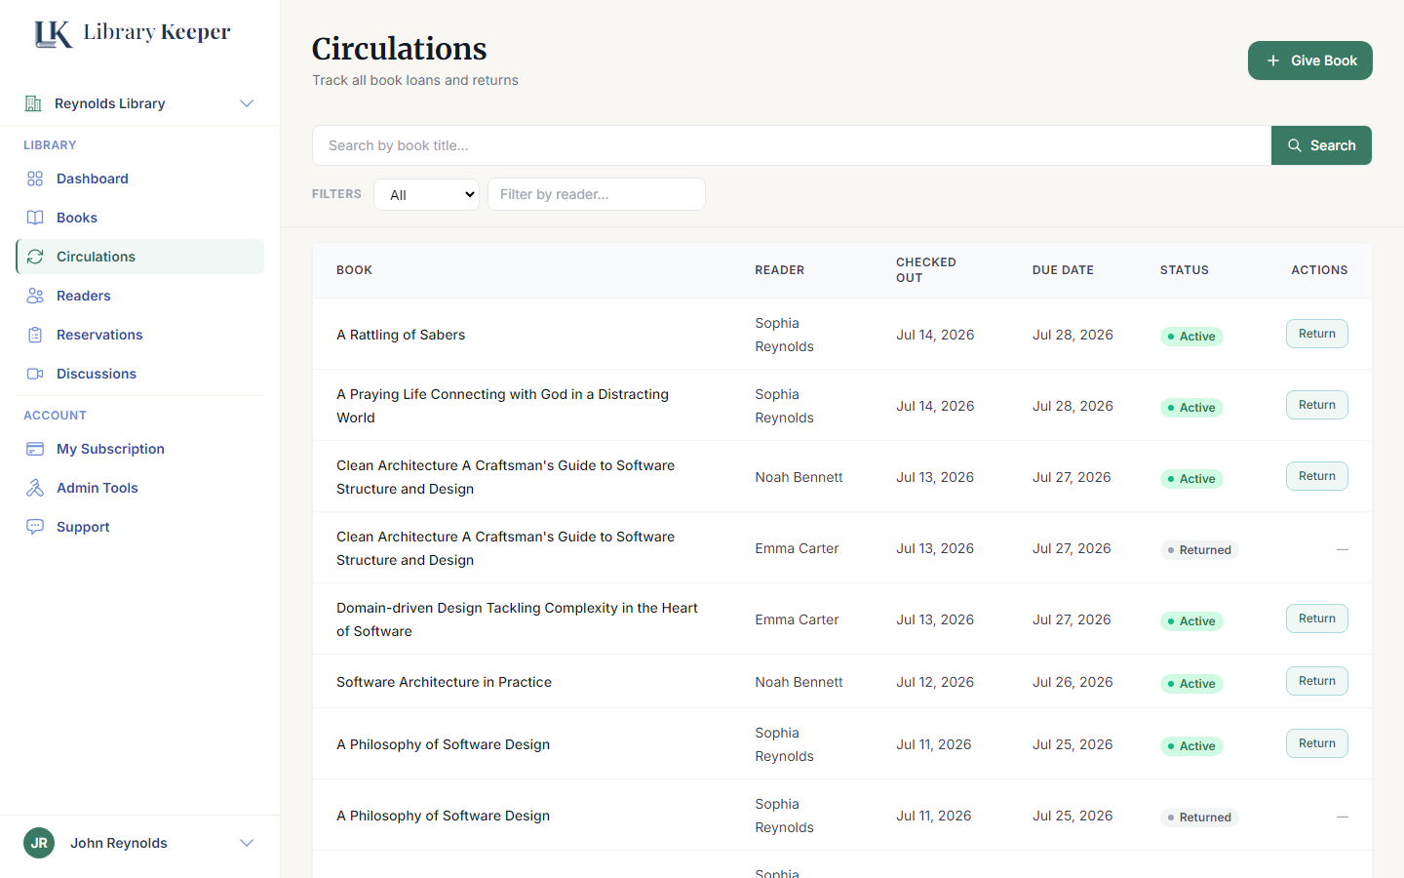This screenshot has width=1404, height=878.
Task: Focus the Search by book title field
Action: [x=792, y=145]
